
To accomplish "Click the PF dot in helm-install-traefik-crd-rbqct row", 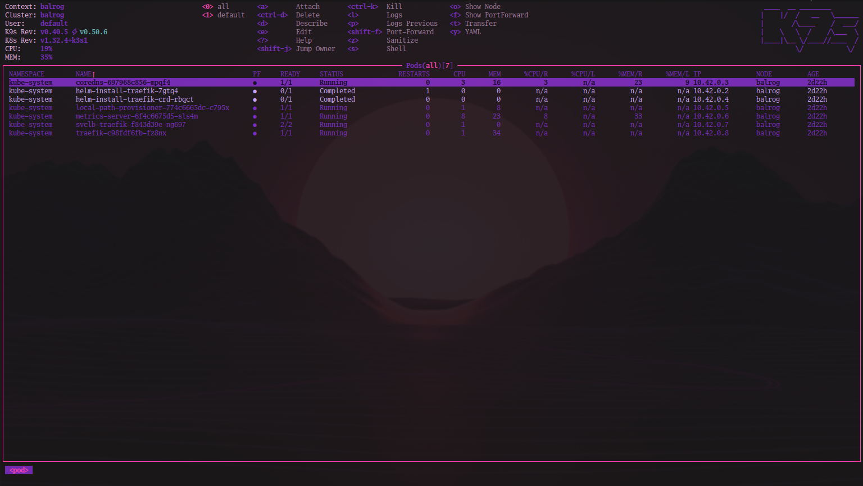I will pyautogui.click(x=255, y=99).
